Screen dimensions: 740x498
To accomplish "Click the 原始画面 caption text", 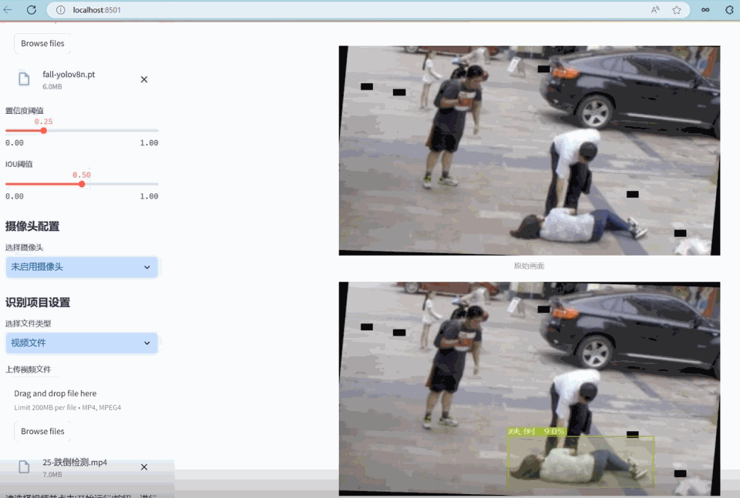I will [529, 266].
